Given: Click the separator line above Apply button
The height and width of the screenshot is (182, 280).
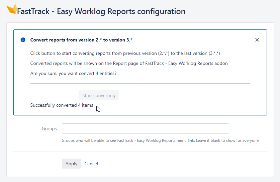Looking at the screenshot, I should tap(140, 152).
